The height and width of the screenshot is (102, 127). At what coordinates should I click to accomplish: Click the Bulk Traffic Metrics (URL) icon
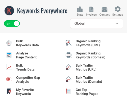[x=69, y=67]
